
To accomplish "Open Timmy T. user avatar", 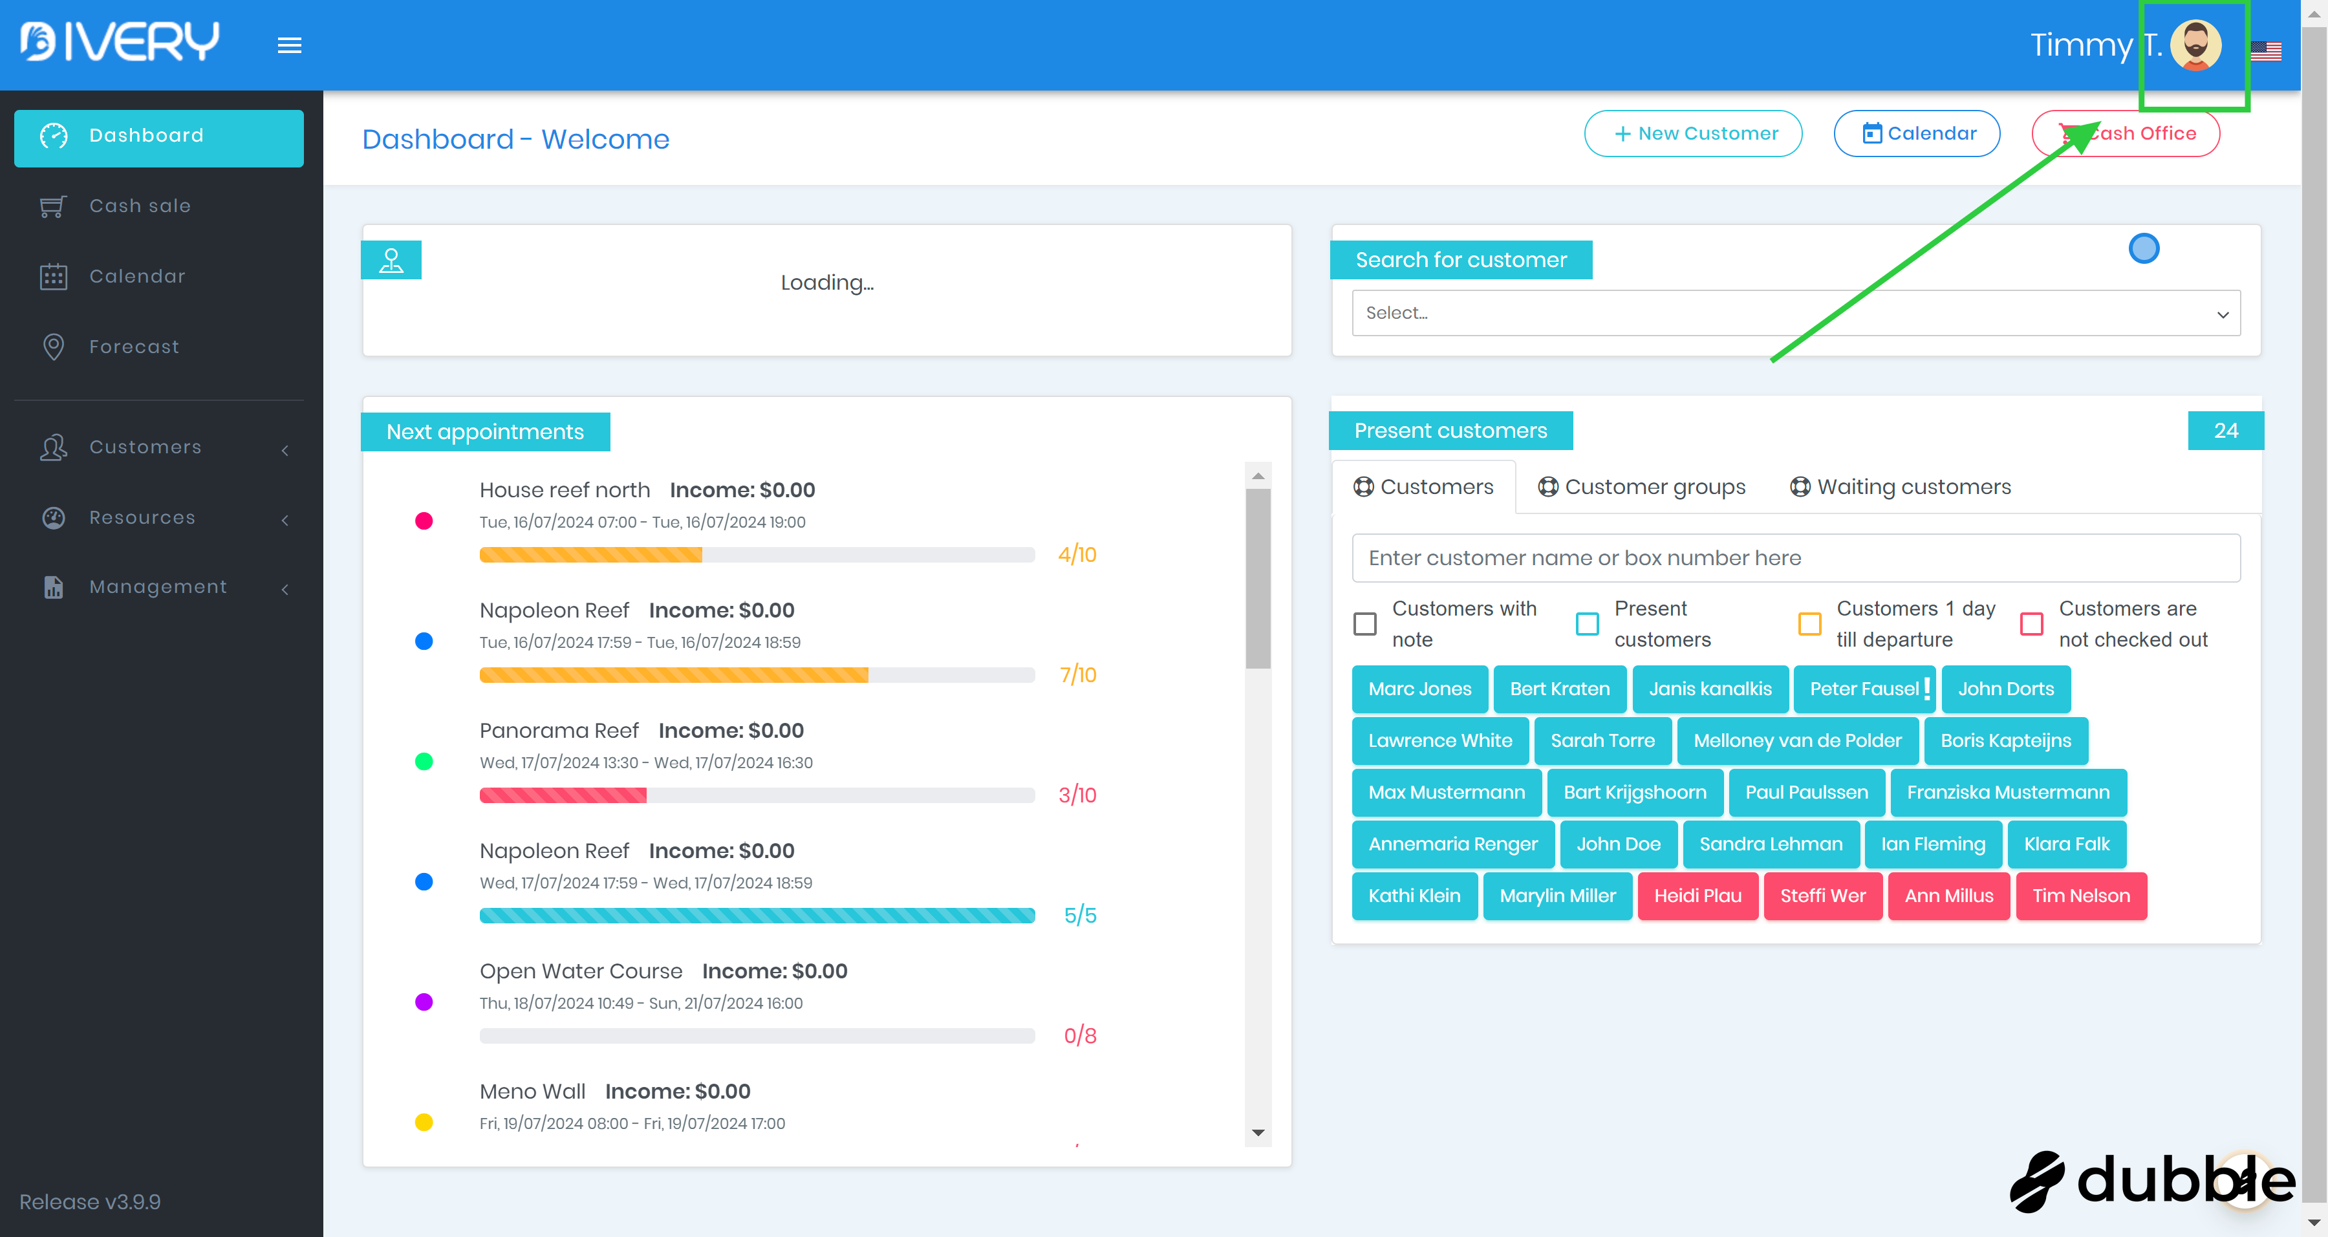I will (2195, 44).
